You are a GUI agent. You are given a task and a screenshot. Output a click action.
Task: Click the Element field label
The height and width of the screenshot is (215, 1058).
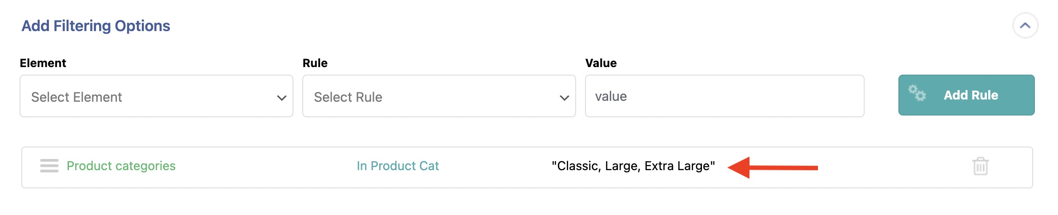43,63
